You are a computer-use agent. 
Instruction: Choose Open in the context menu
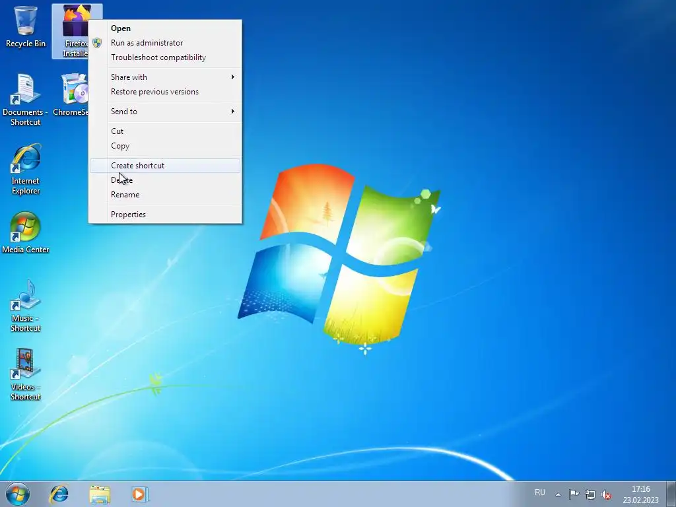[x=165, y=28]
